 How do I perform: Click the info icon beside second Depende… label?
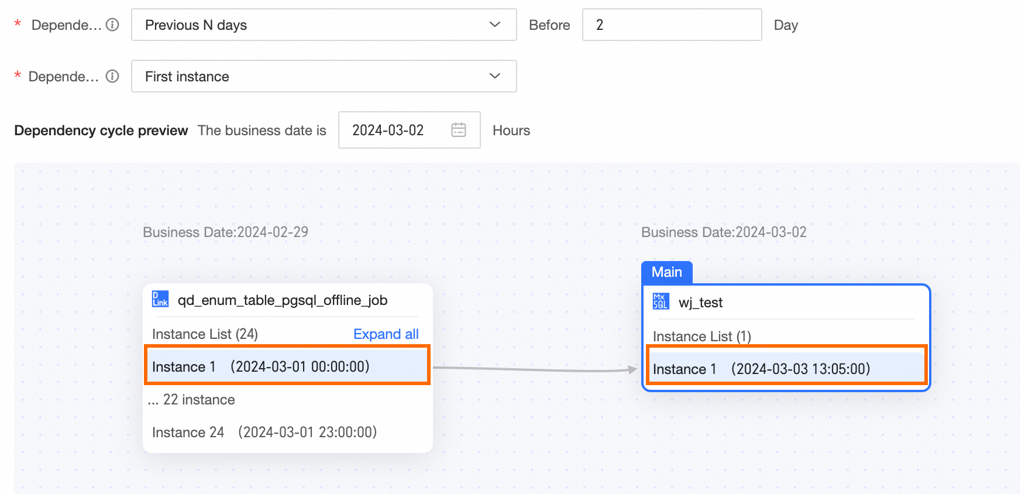coord(112,76)
